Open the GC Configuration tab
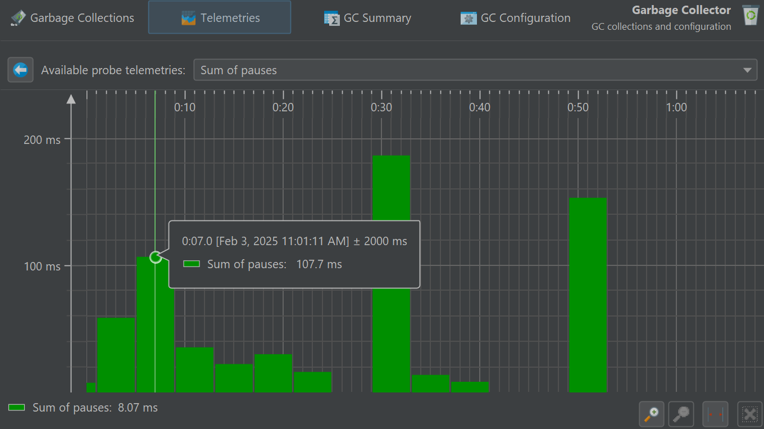 pyautogui.click(x=515, y=18)
